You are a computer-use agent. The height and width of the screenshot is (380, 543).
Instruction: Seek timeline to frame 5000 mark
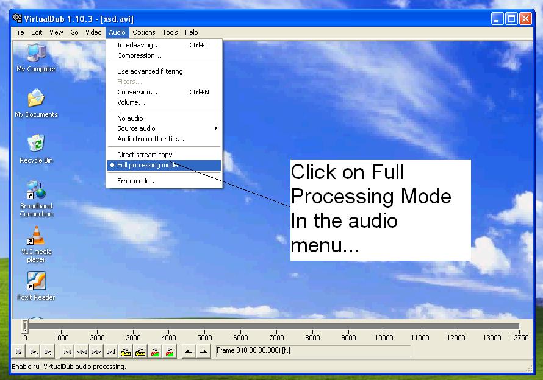(204, 337)
